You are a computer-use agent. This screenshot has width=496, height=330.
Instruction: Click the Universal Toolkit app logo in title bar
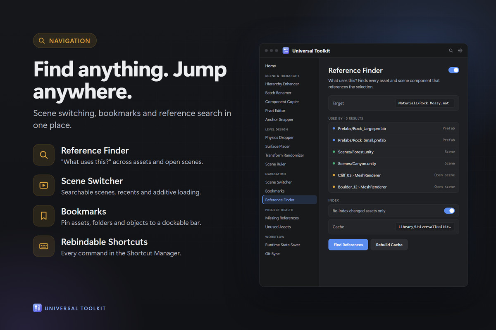coord(286,51)
